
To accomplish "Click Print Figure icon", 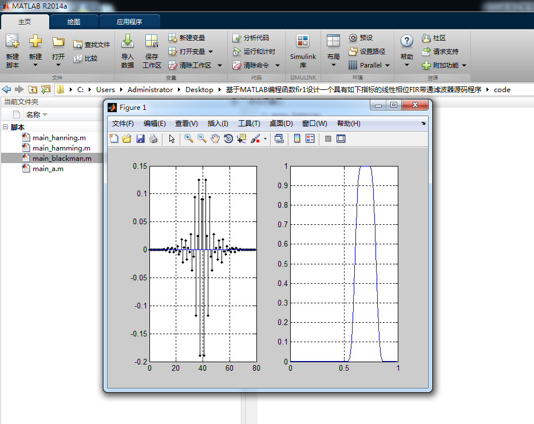I will click(153, 138).
